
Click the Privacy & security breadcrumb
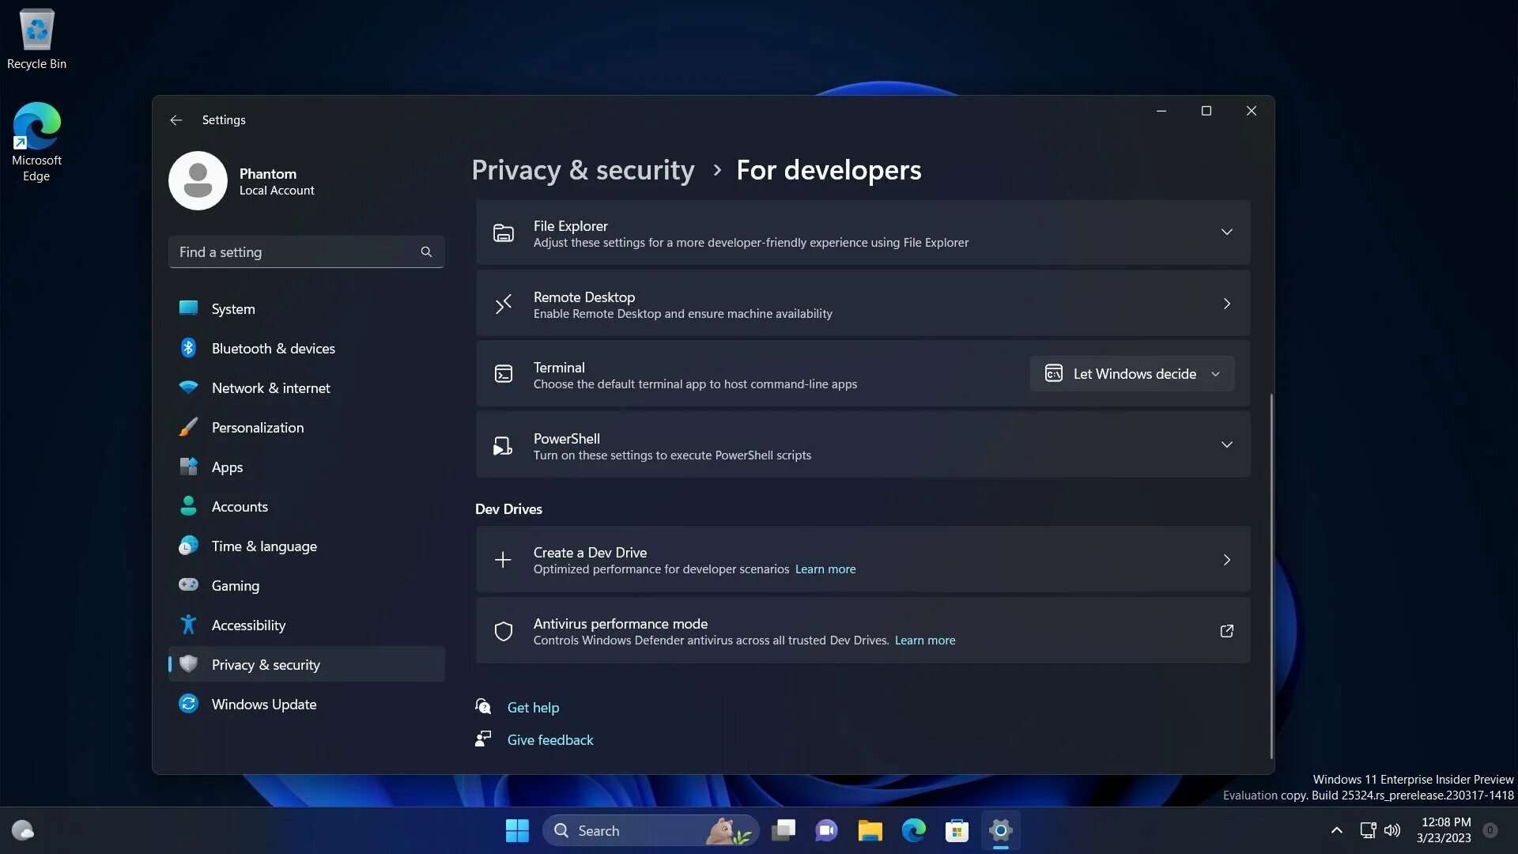(583, 170)
